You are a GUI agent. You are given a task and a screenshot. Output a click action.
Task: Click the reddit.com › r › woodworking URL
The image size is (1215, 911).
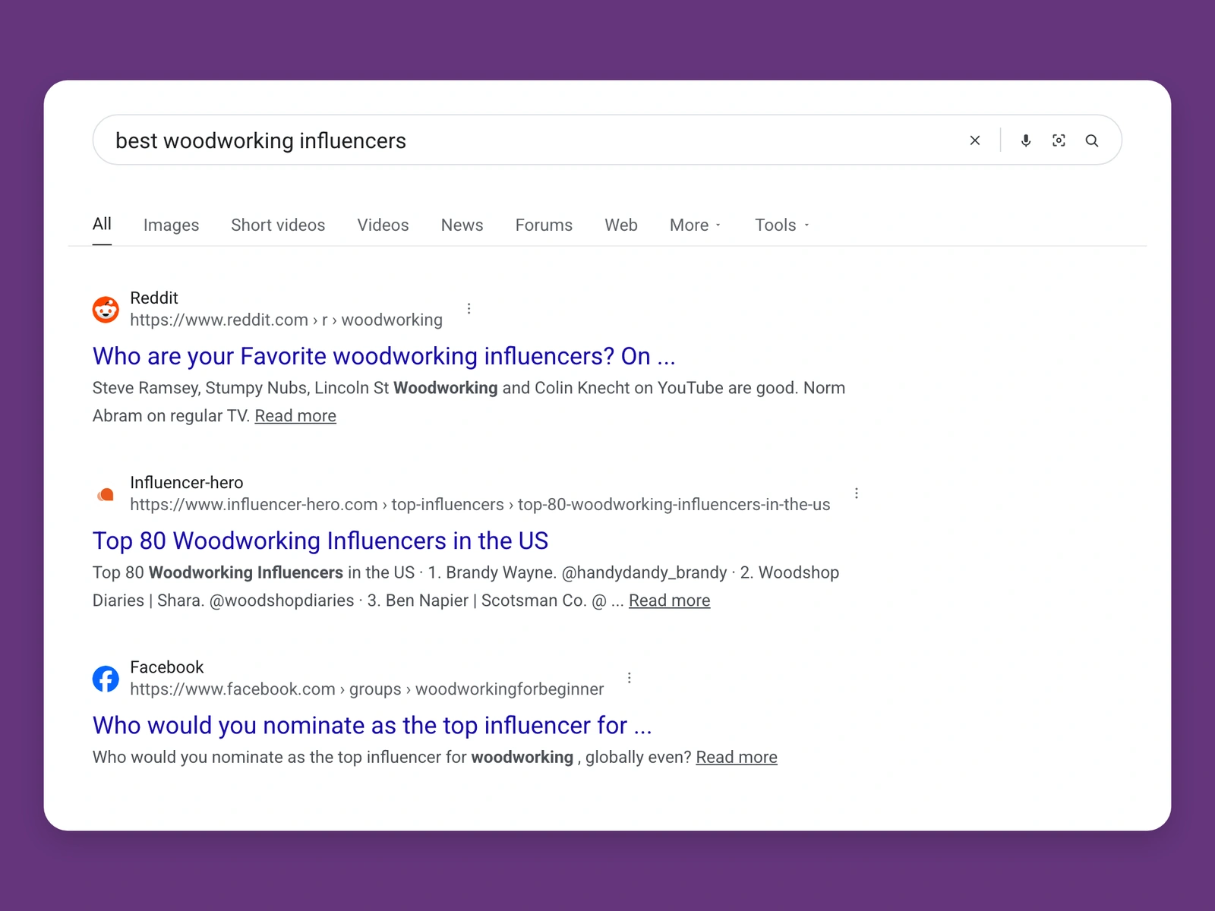[286, 320]
